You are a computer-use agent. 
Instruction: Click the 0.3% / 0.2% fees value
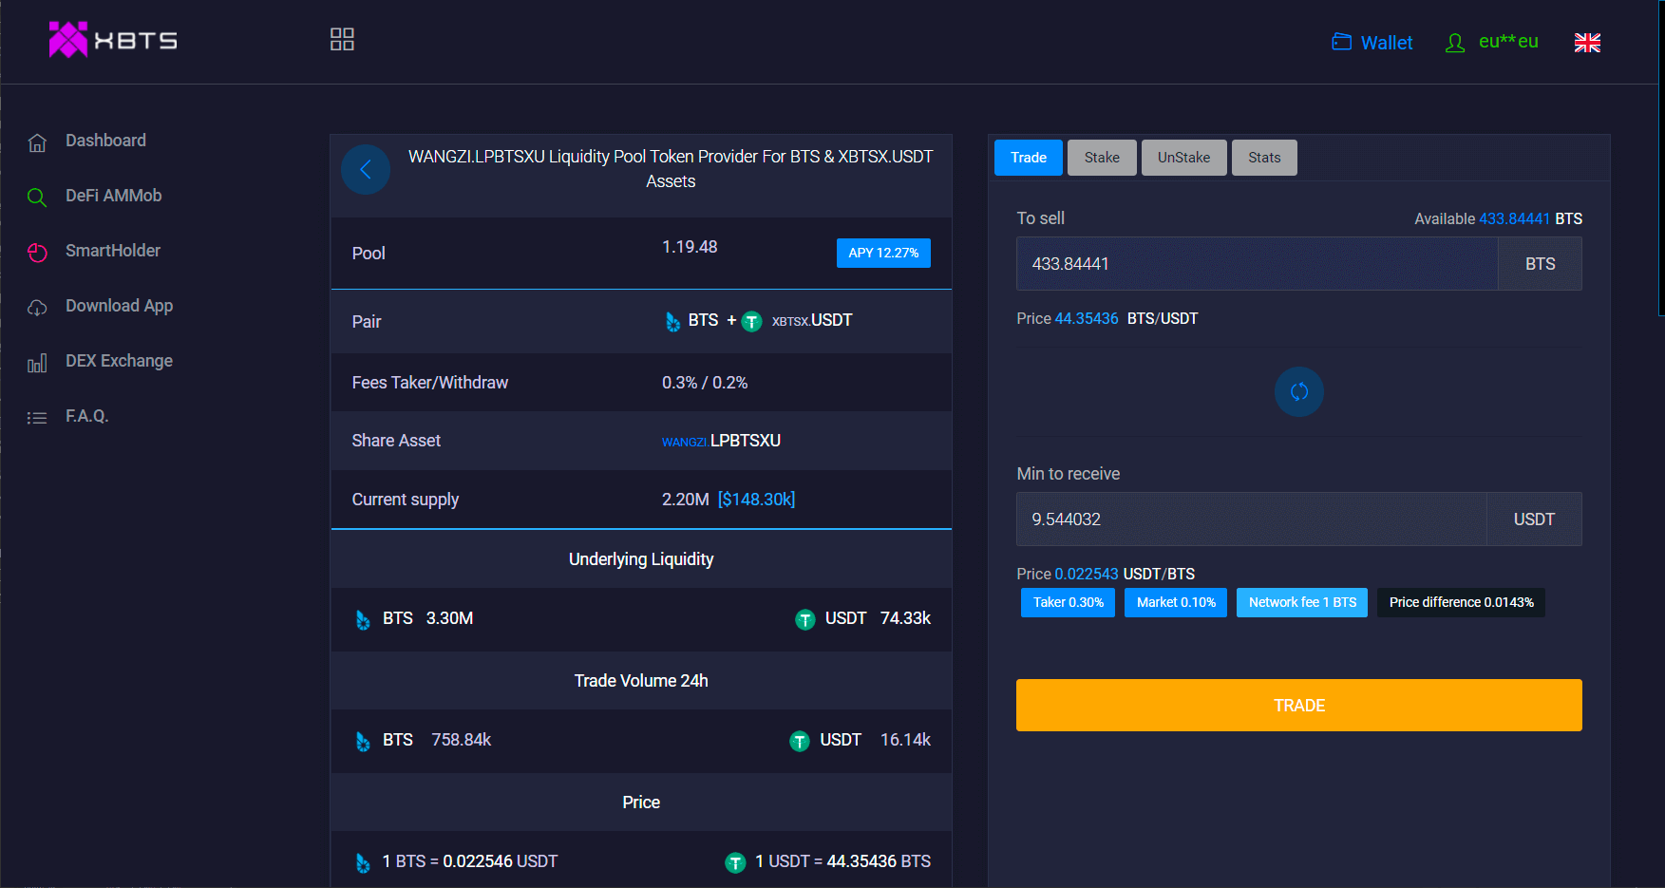(x=705, y=383)
